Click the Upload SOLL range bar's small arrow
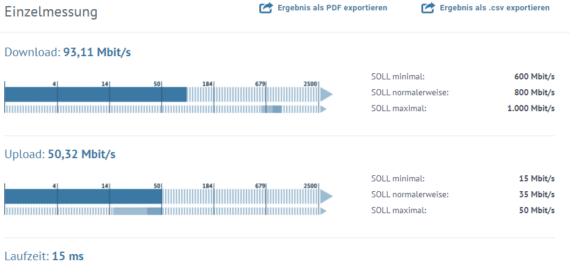This screenshot has width=570, height=273. (323, 211)
